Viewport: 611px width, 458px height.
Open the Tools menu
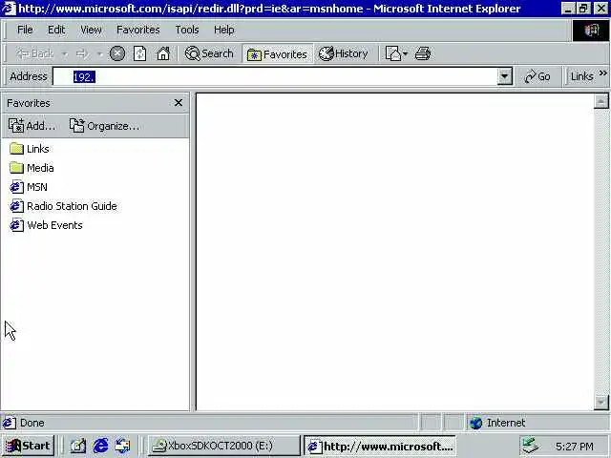187,30
